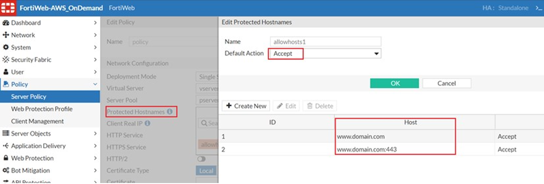
Task: Click the Bot Mitigation icon
Action: pyautogui.click(x=6, y=170)
